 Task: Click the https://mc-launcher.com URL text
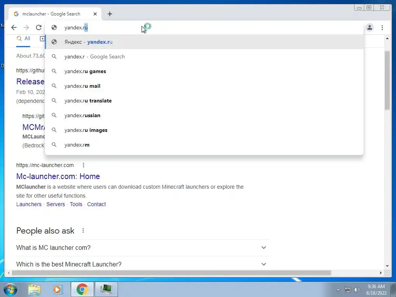[45, 165]
